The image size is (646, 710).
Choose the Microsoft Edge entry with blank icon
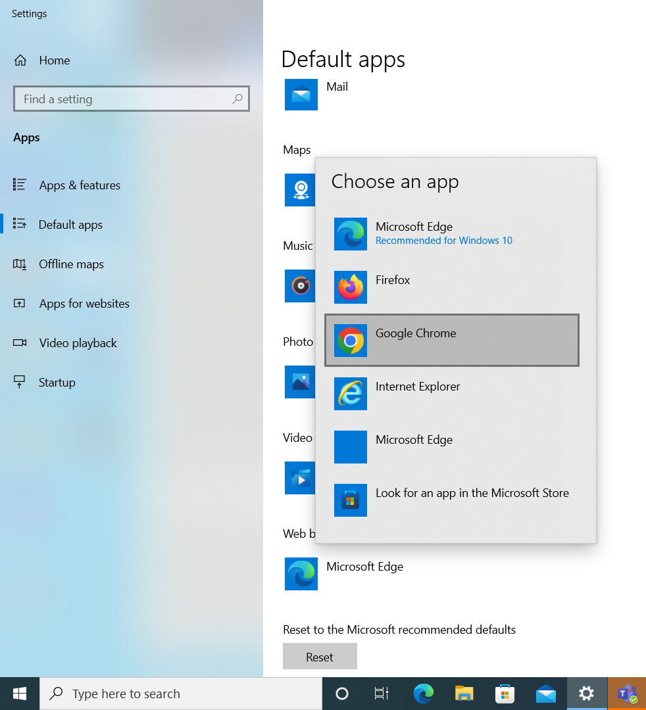coord(452,447)
